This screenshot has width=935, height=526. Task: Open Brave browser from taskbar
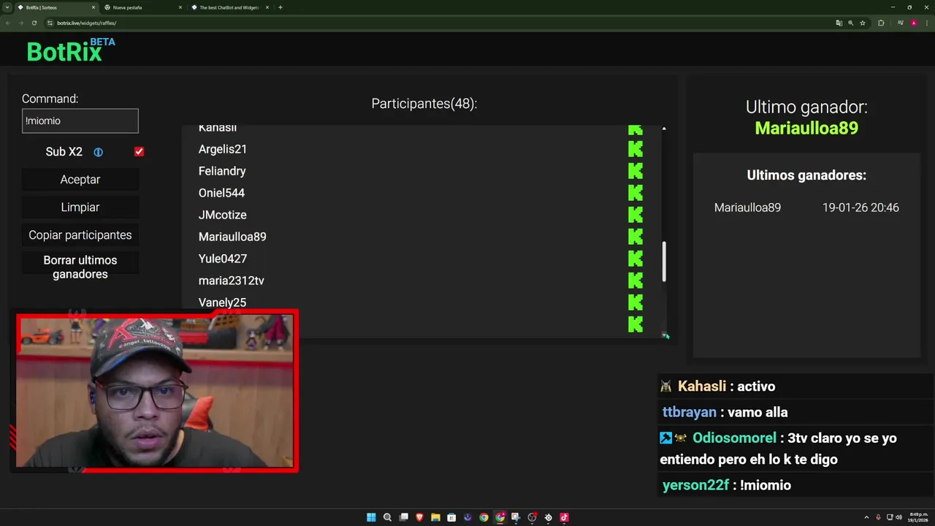[419, 517]
